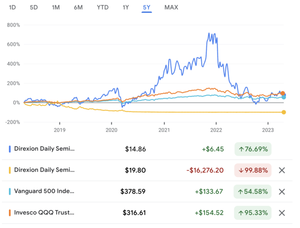Click the 95.33% gain badge
The width and height of the screenshot is (300, 228).
pyautogui.click(x=252, y=213)
